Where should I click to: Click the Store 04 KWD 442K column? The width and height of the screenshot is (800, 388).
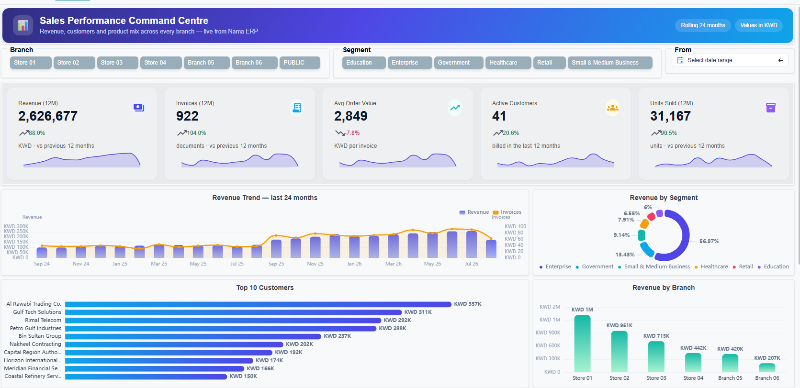click(x=693, y=363)
